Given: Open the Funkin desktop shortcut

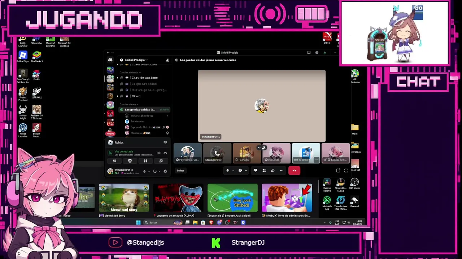Looking at the screenshot, I should 36,75.
